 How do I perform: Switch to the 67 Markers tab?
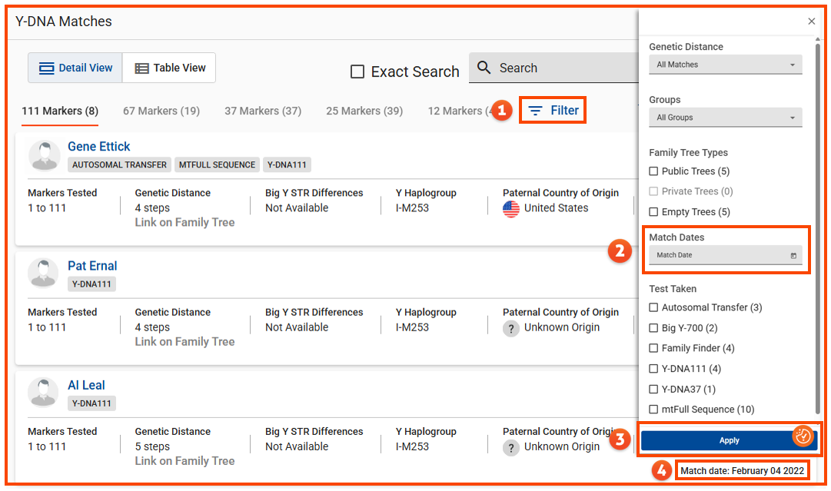coord(161,111)
